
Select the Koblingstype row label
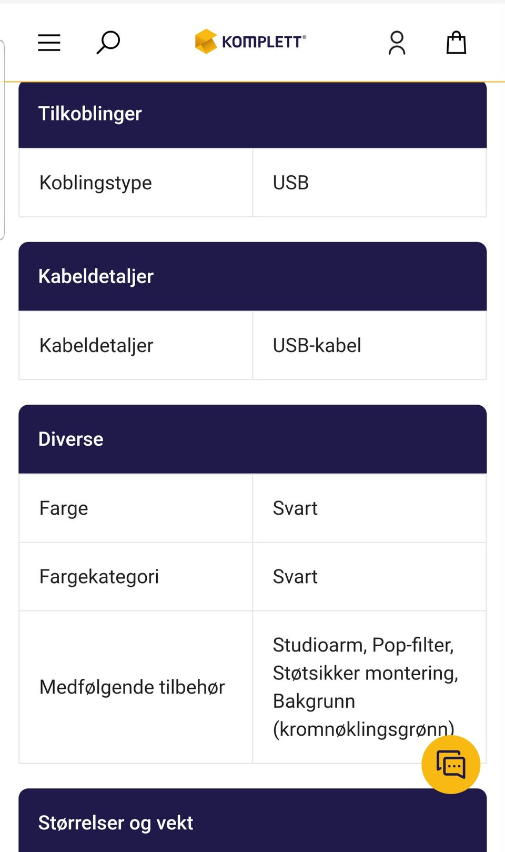point(96,183)
